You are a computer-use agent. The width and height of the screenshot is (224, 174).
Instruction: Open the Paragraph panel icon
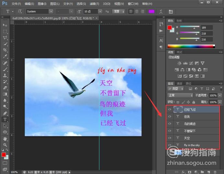click(161, 47)
